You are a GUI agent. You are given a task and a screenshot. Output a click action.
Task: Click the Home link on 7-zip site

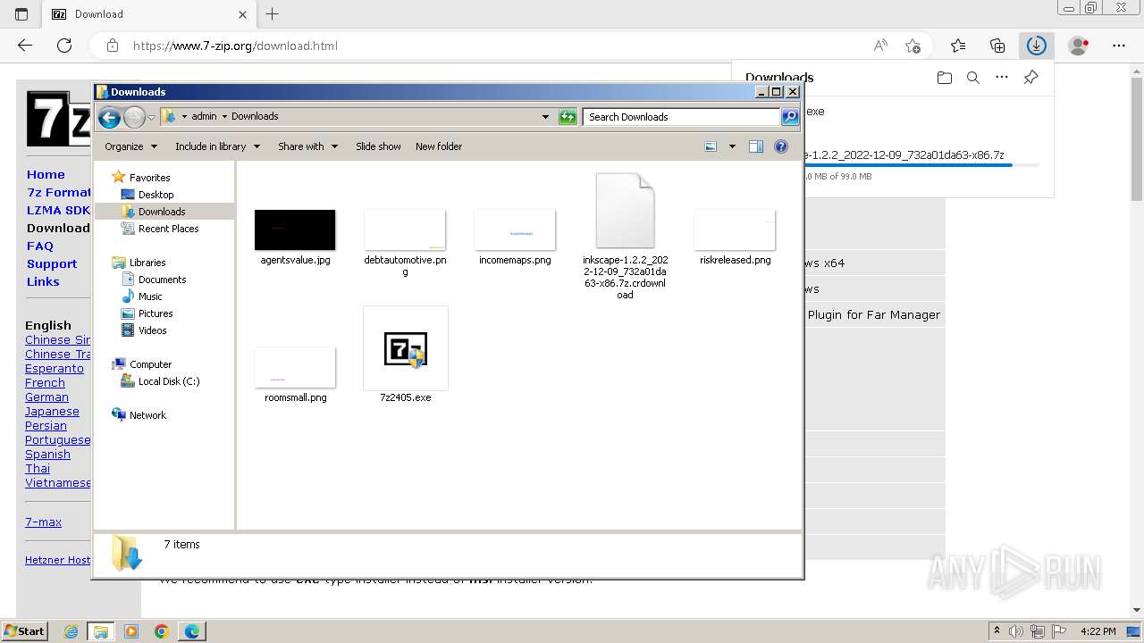pyautogui.click(x=46, y=174)
